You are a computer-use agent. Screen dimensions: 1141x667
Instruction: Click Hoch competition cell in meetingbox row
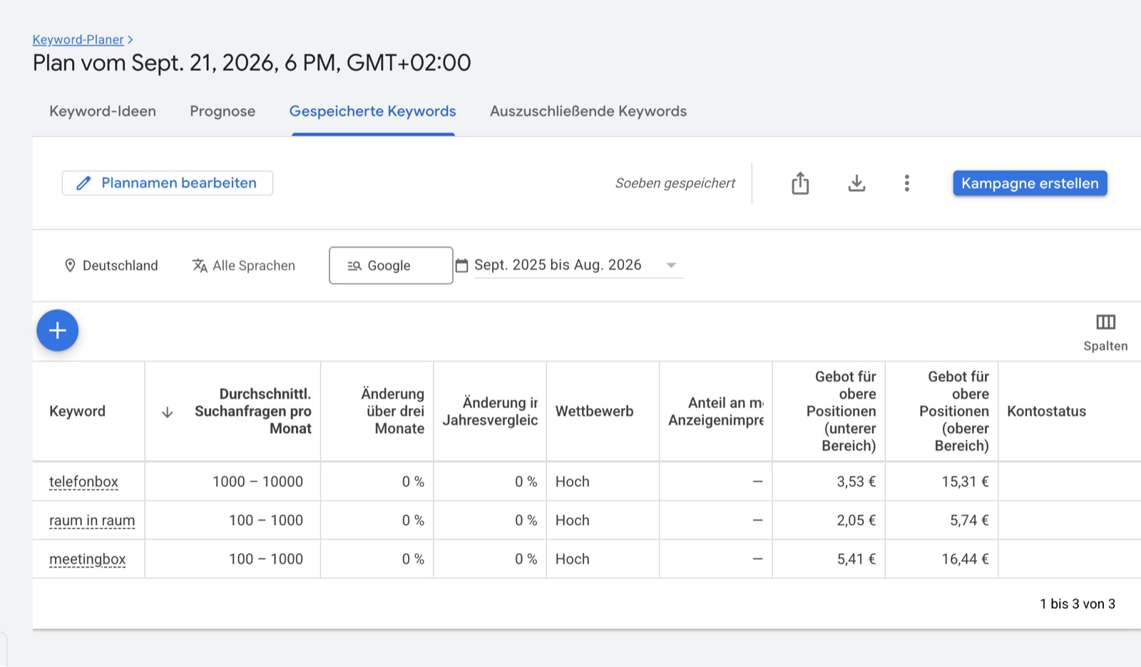click(573, 559)
